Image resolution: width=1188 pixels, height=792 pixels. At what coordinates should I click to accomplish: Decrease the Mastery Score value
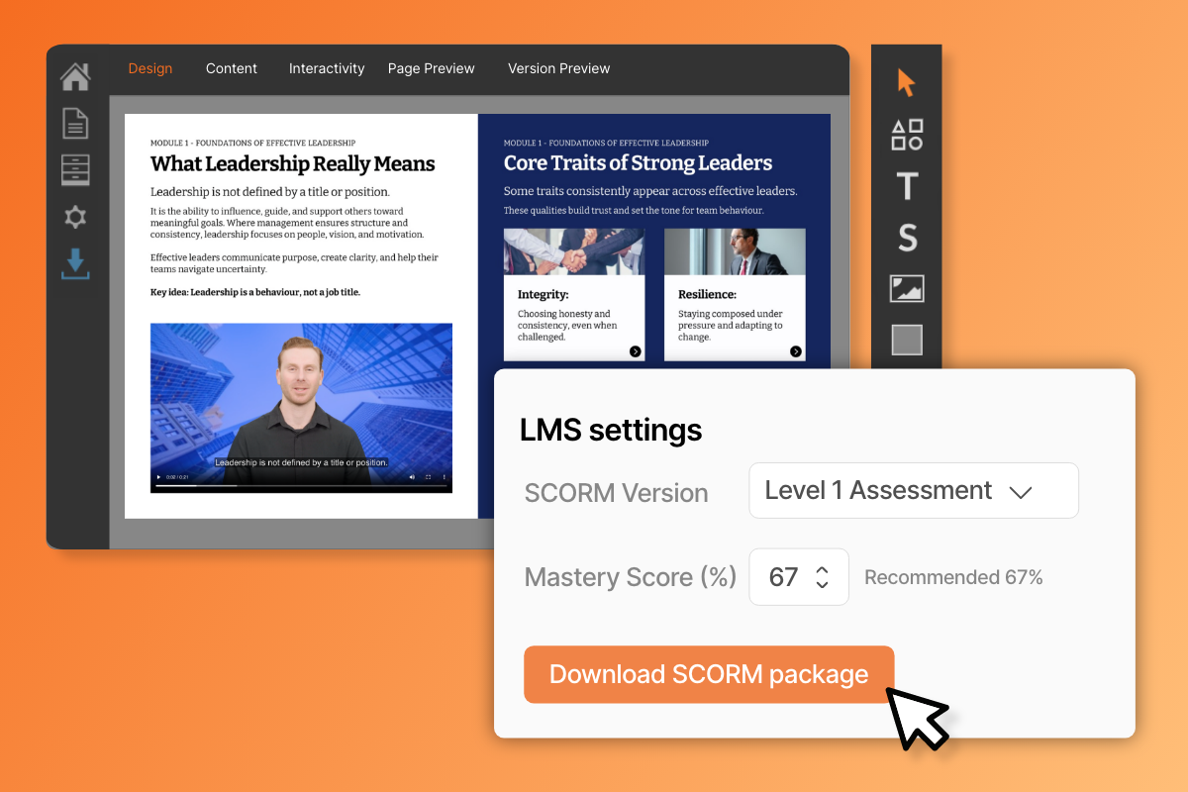point(822,584)
